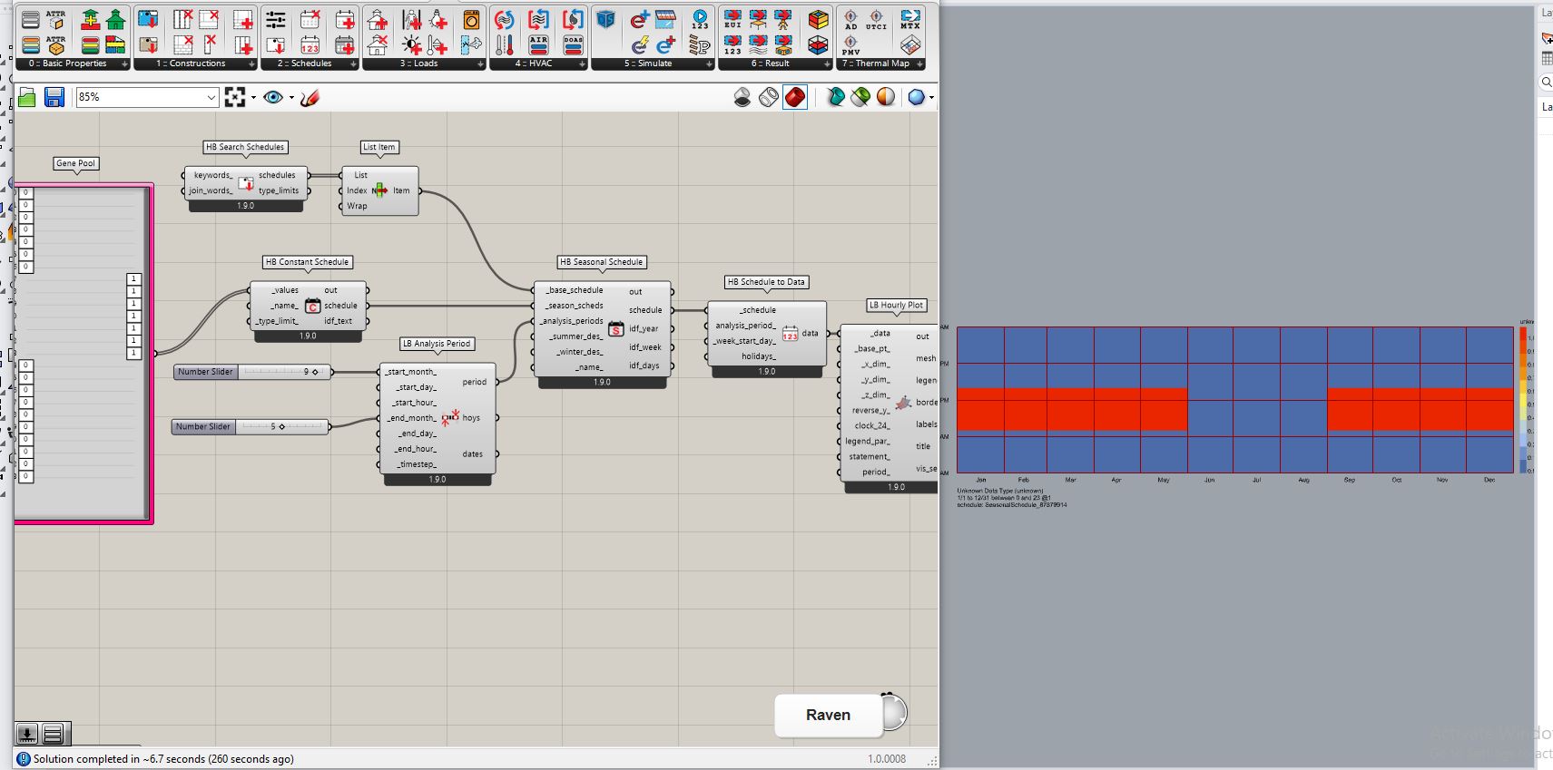The width and height of the screenshot is (1553, 770).
Task: Click the MTX icon in the Thermal Map panel
Action: pos(910,19)
